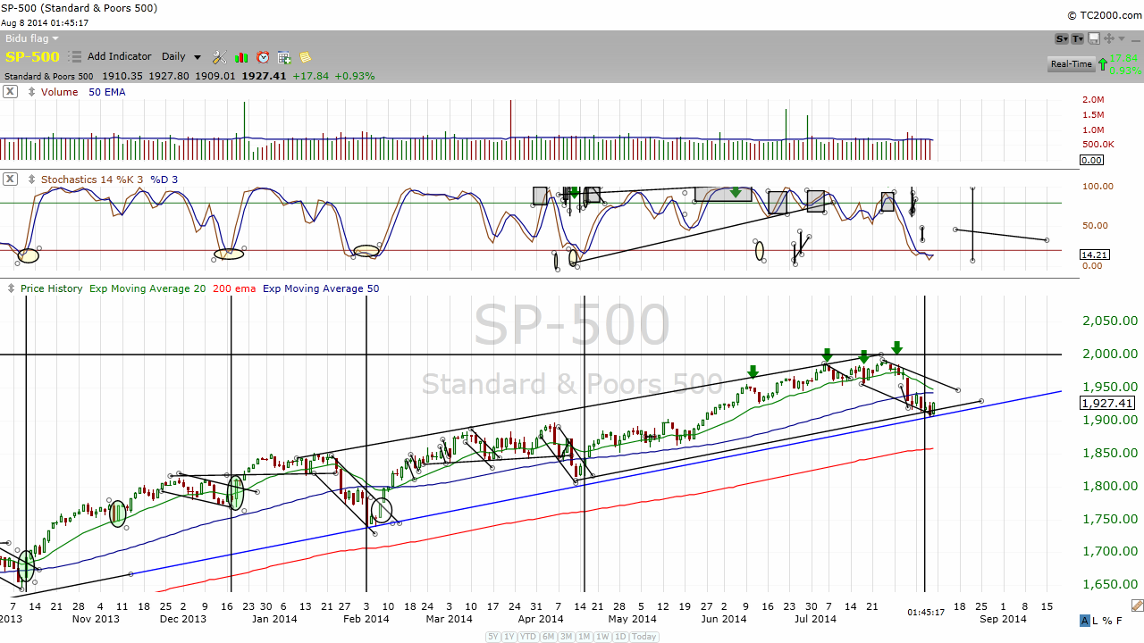This screenshot has height=643, width=1144.
Task: Click the 200 ema label
Action: pos(234,288)
